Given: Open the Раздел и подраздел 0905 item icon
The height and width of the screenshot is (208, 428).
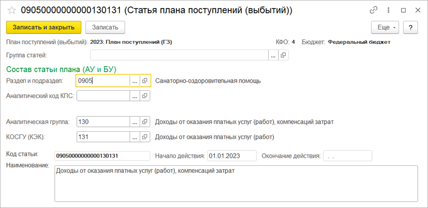Looking at the screenshot, I should [x=145, y=81].
